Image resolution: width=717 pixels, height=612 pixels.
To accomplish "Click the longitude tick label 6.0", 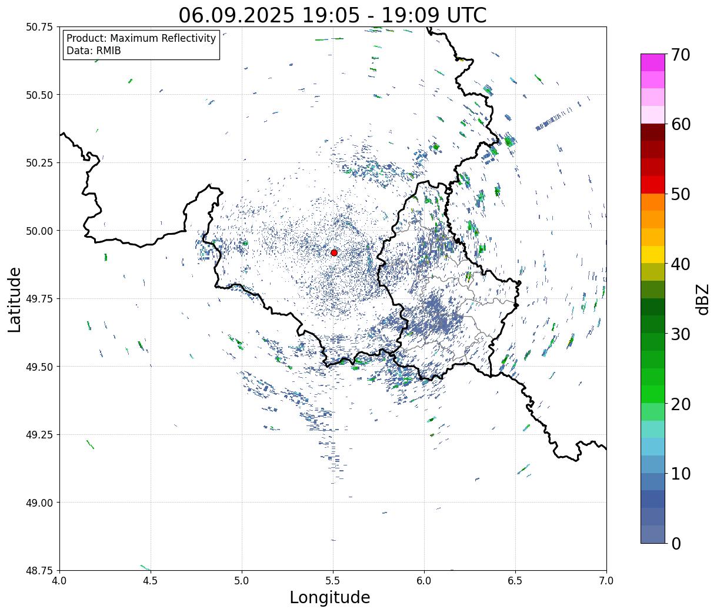I will pos(424,581).
